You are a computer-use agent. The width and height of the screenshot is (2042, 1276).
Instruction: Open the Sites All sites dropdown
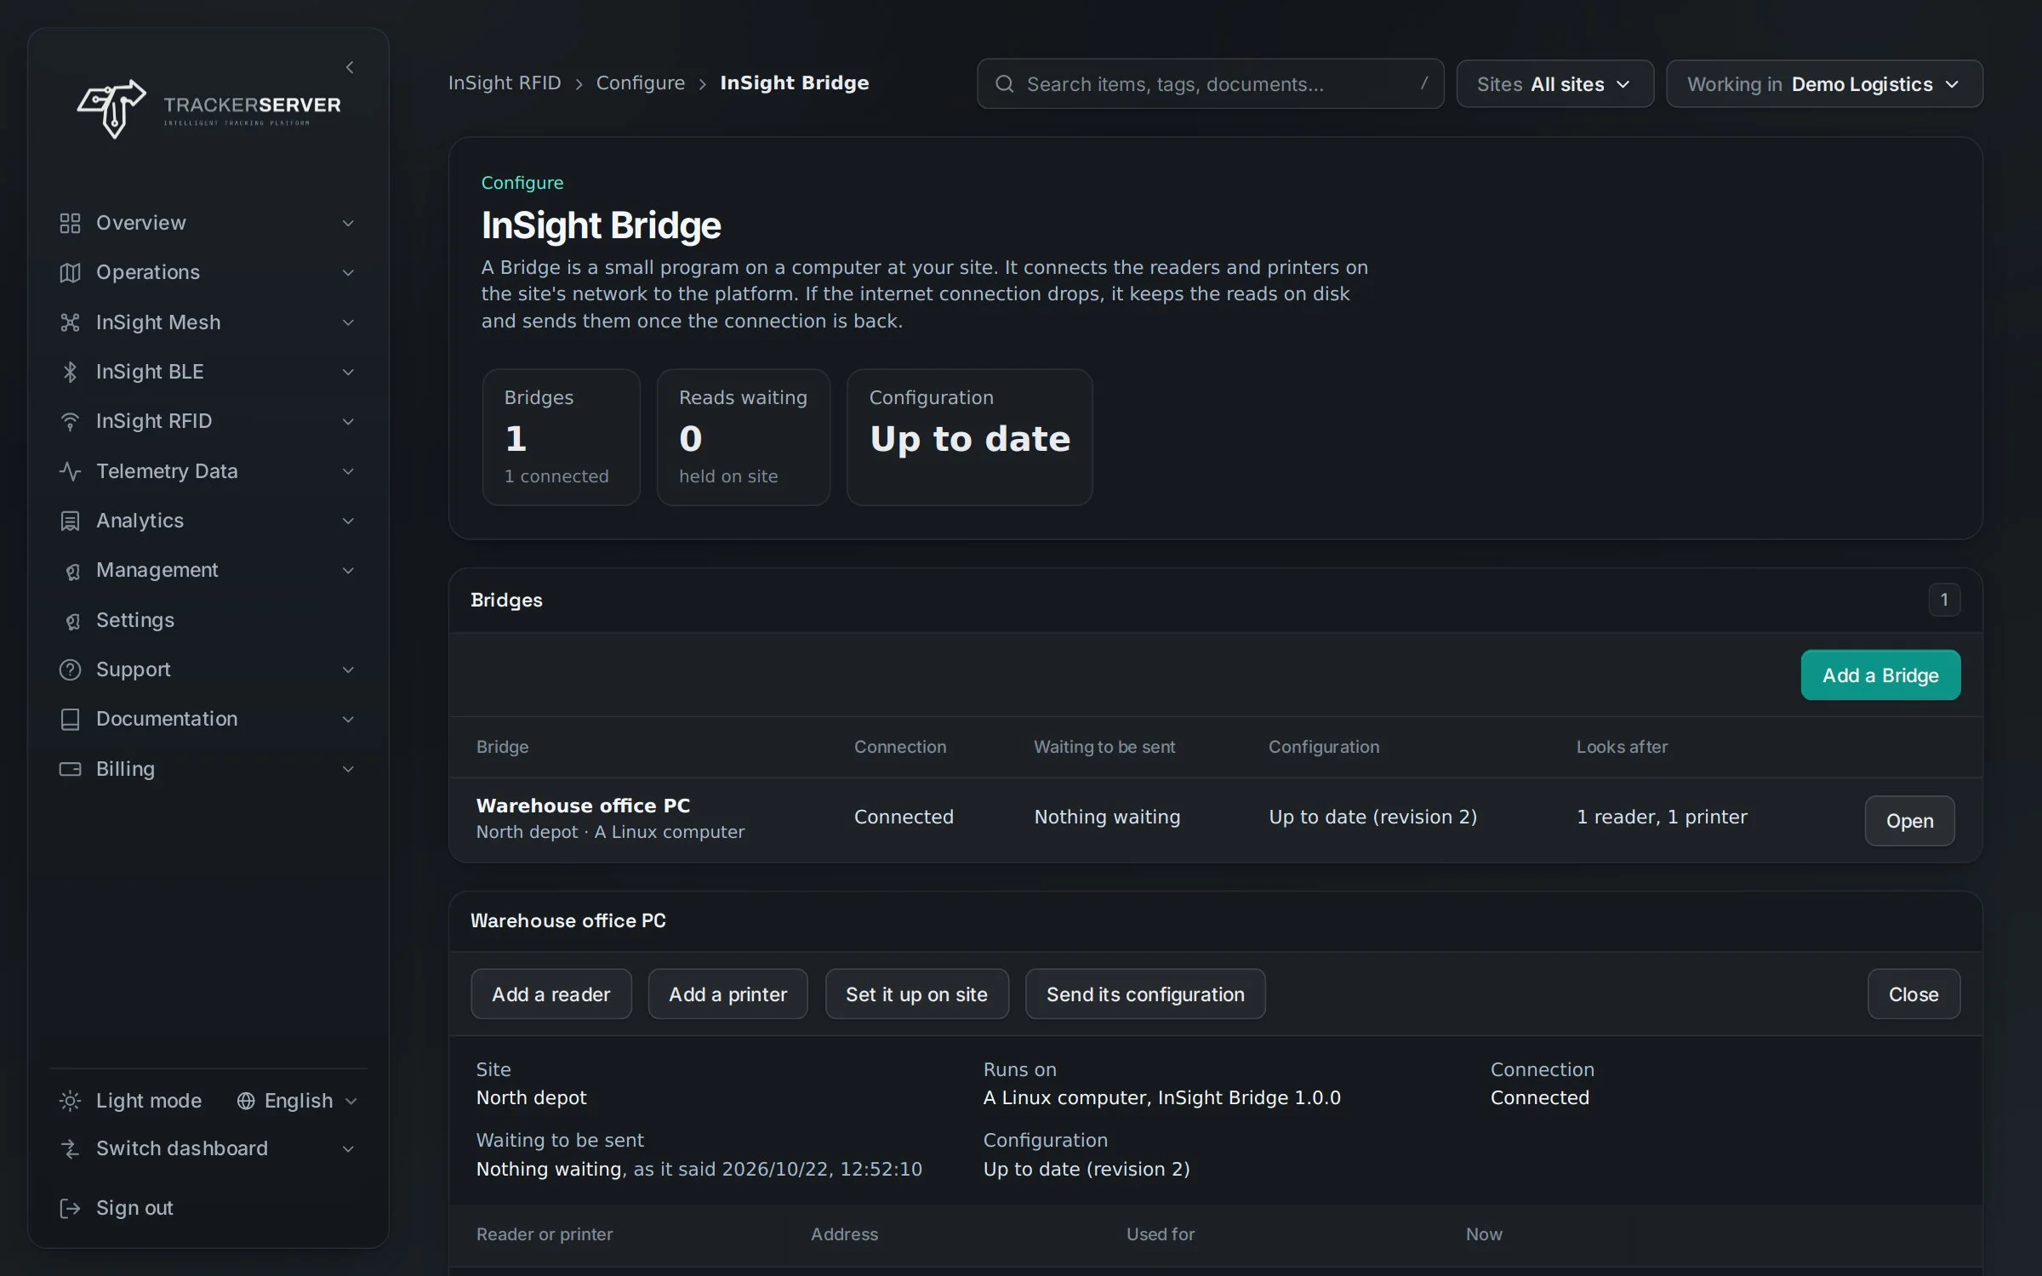1554,83
